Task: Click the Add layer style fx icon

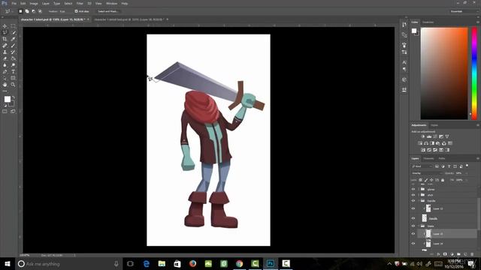Action: click(x=438, y=254)
